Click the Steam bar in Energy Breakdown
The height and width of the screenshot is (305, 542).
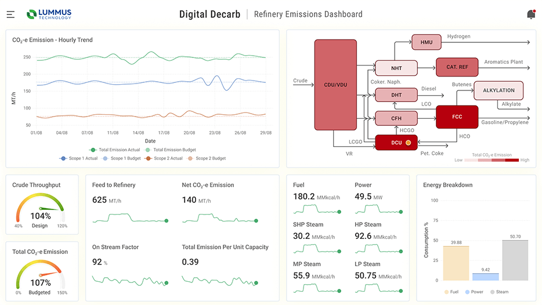(x=515, y=260)
